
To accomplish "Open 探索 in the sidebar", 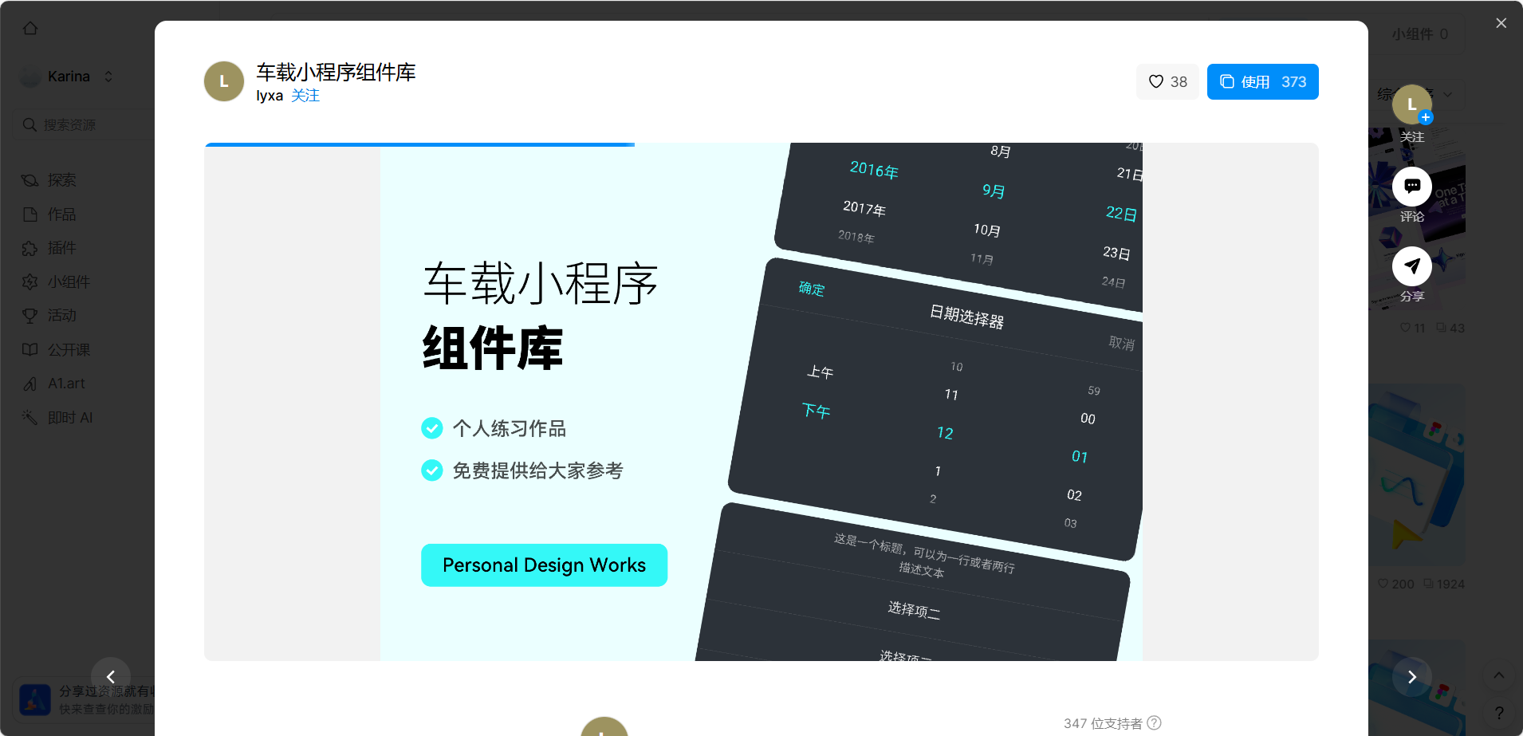I will click(61, 180).
